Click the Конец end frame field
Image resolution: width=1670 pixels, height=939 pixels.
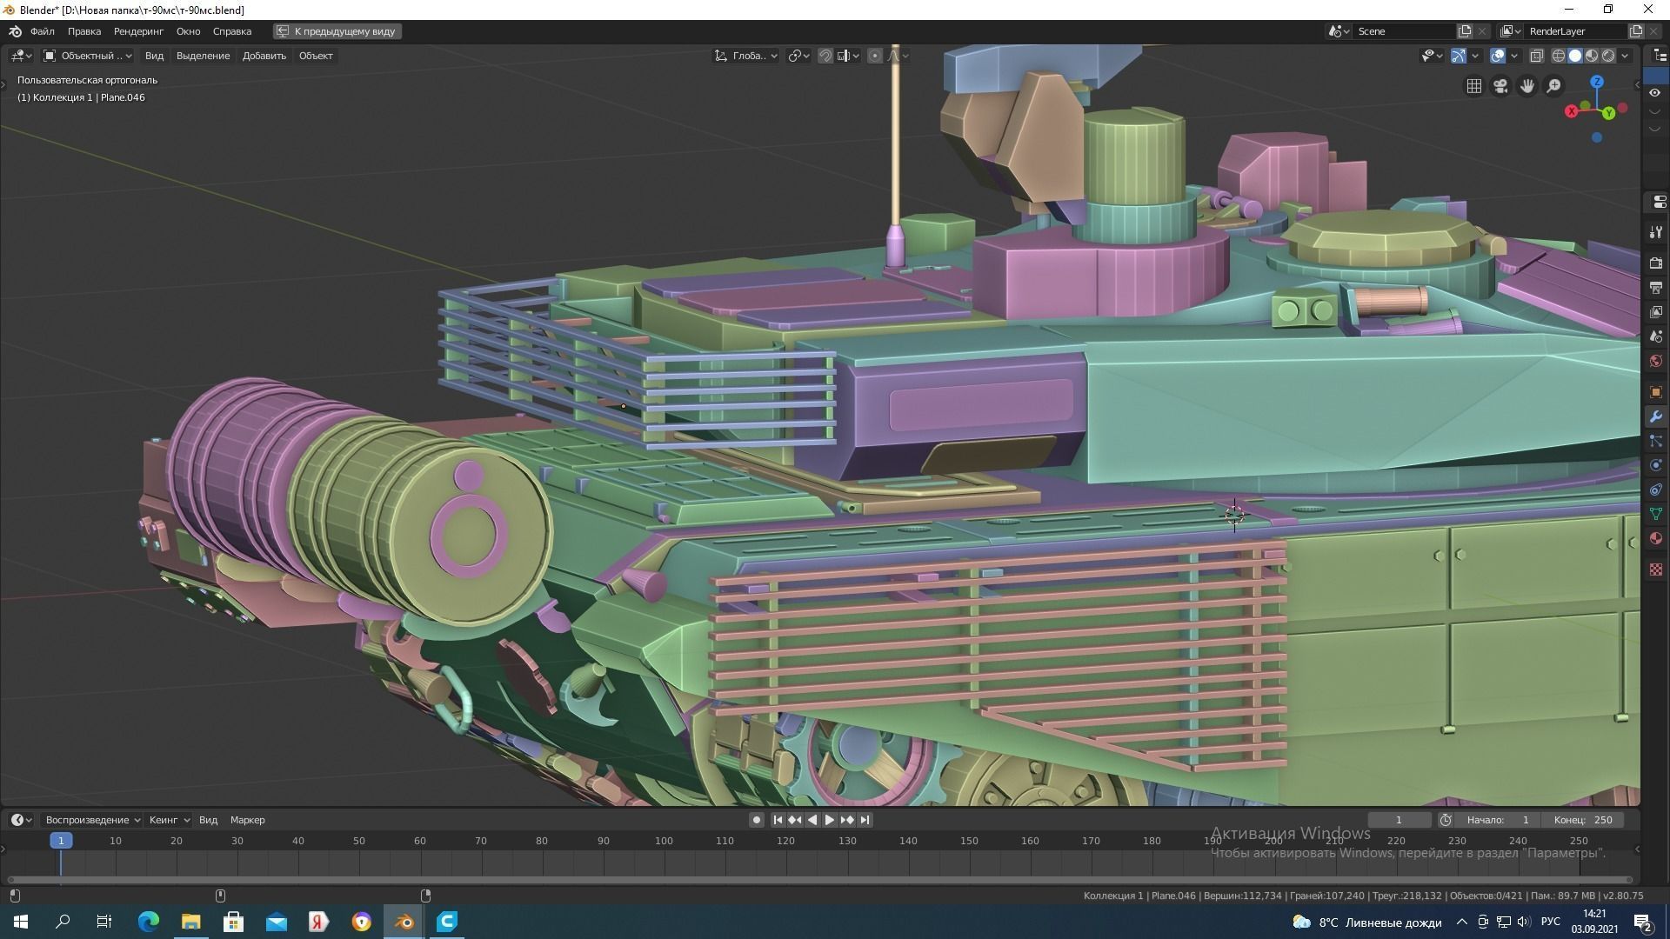[x=1583, y=820]
